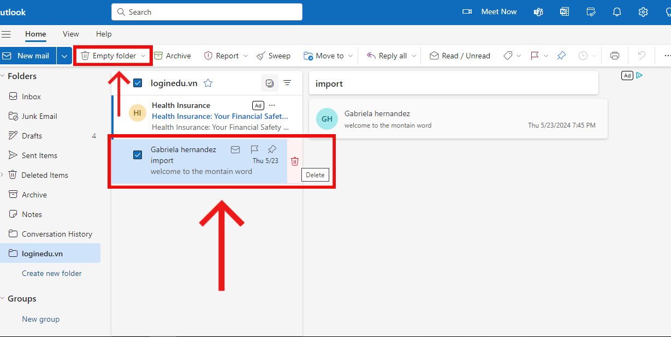The height and width of the screenshot is (337, 671).
Task: Open the Settings gear icon
Action: click(x=643, y=11)
